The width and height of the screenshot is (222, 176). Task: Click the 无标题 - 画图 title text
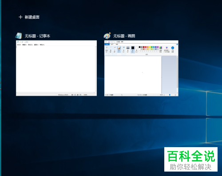124,36
